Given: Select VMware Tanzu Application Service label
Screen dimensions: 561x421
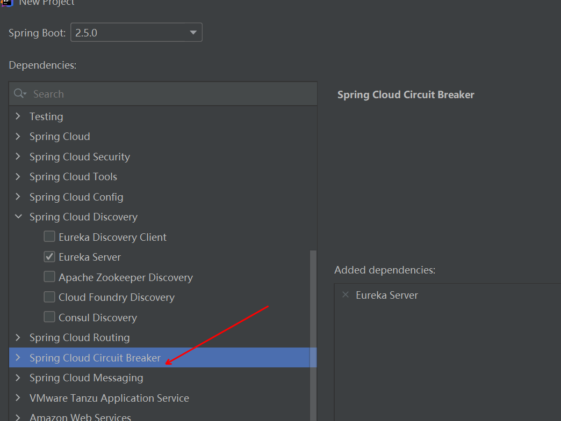Looking at the screenshot, I should [109, 398].
